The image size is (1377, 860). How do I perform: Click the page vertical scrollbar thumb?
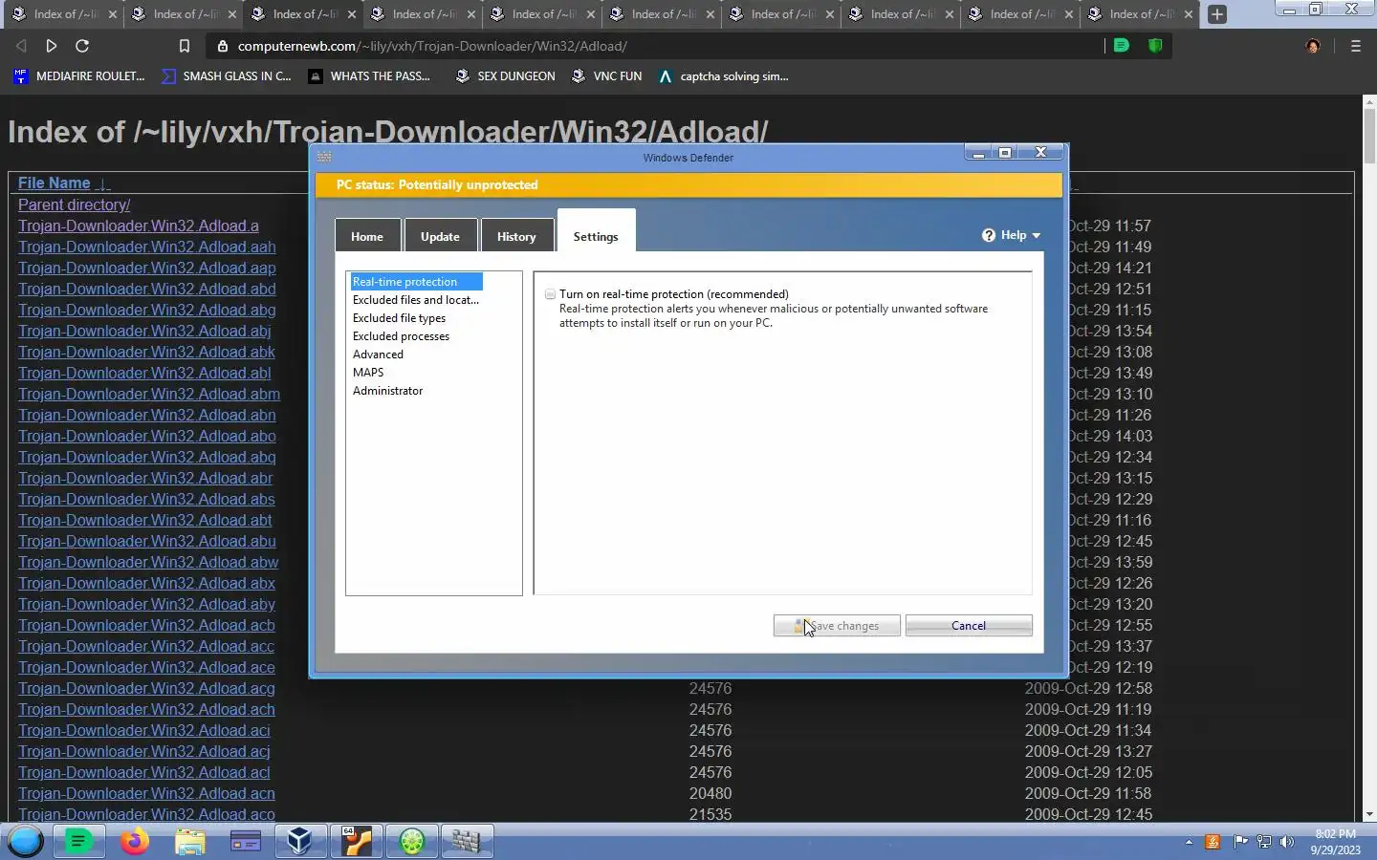coord(1369,134)
